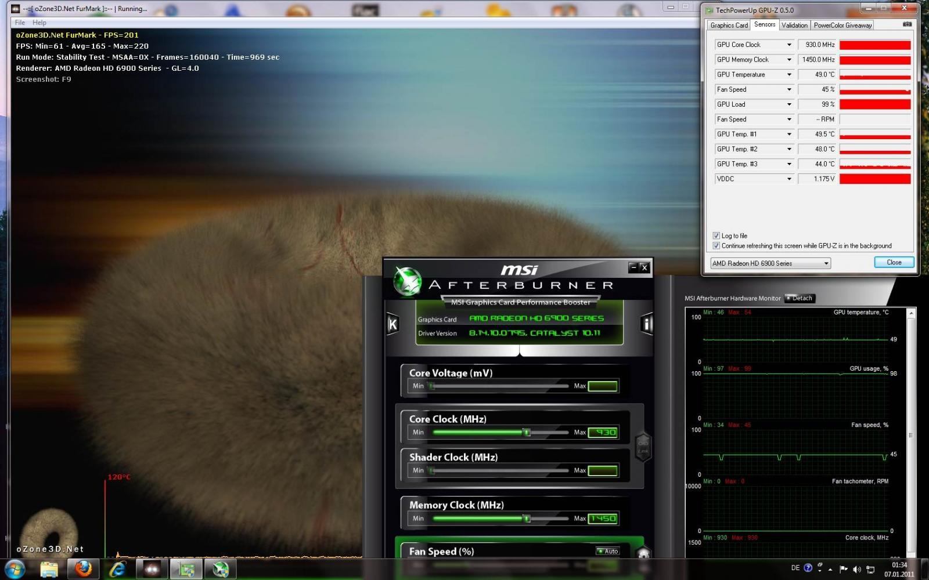Expand the GPU Temp. #3 sensor dropdown
Screen dimensions: 929x580
tap(789, 164)
